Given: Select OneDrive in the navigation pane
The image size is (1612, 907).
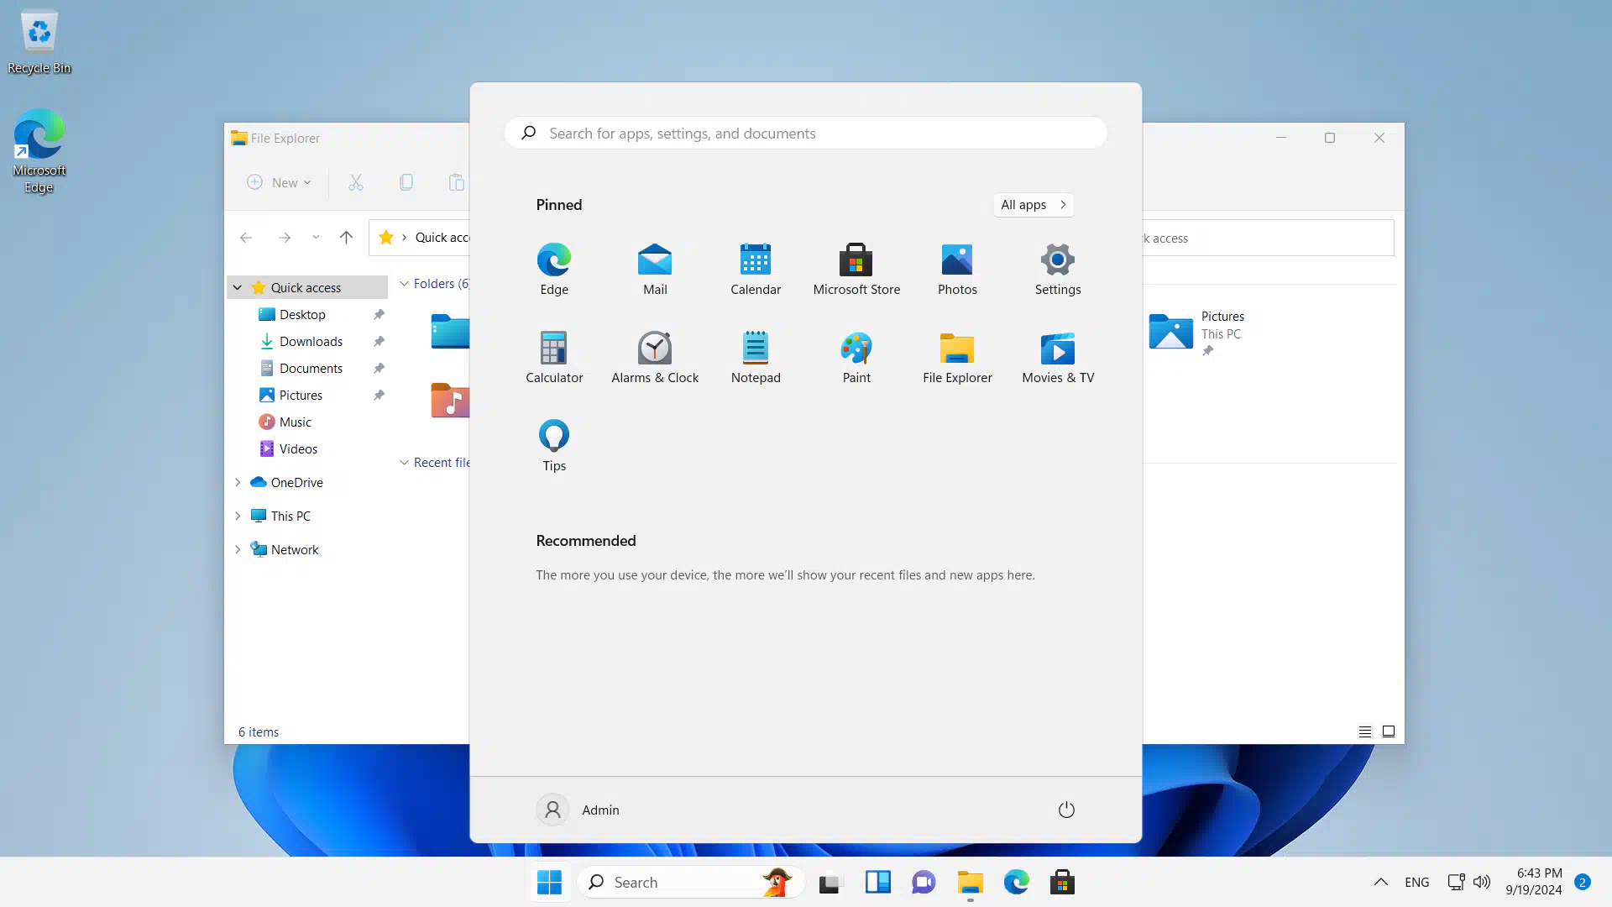Looking at the screenshot, I should click(x=296, y=482).
